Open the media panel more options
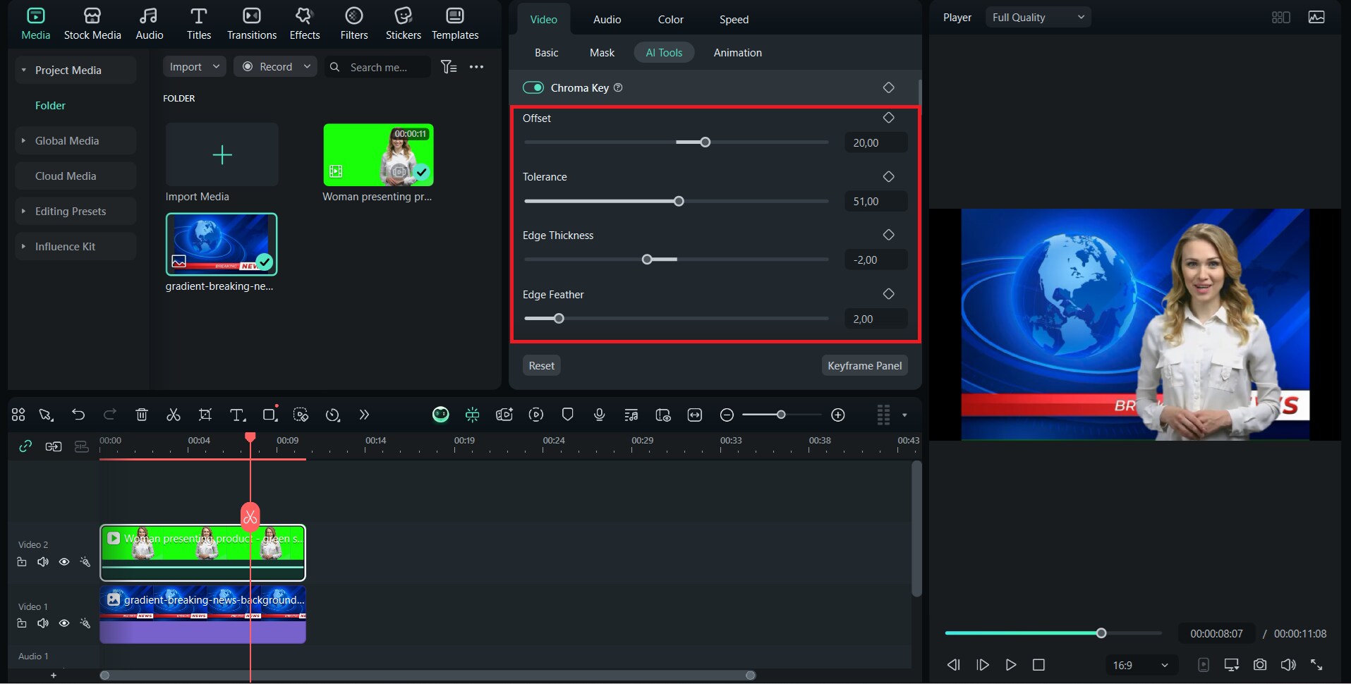 pos(477,67)
